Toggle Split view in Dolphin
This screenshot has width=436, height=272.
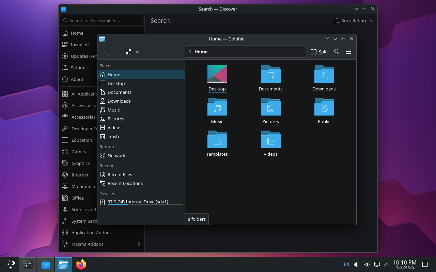click(x=319, y=52)
